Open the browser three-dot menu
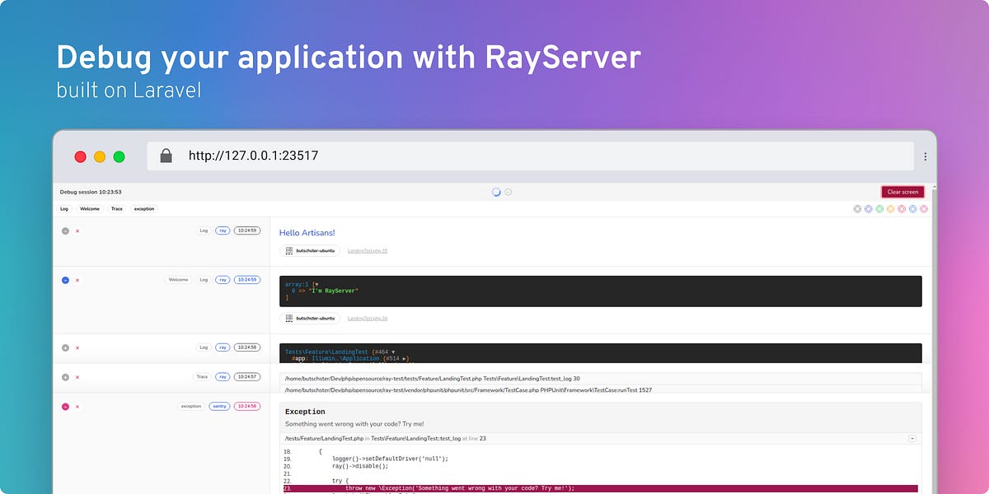This screenshot has height=494, width=989. tap(926, 156)
